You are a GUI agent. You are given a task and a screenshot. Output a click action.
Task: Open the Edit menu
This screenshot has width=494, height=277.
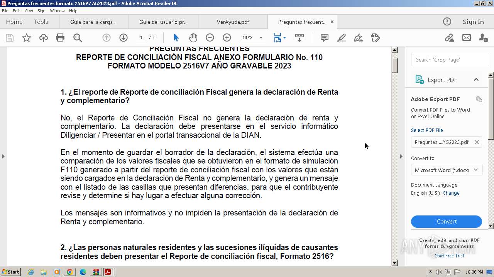pyautogui.click(x=16, y=11)
